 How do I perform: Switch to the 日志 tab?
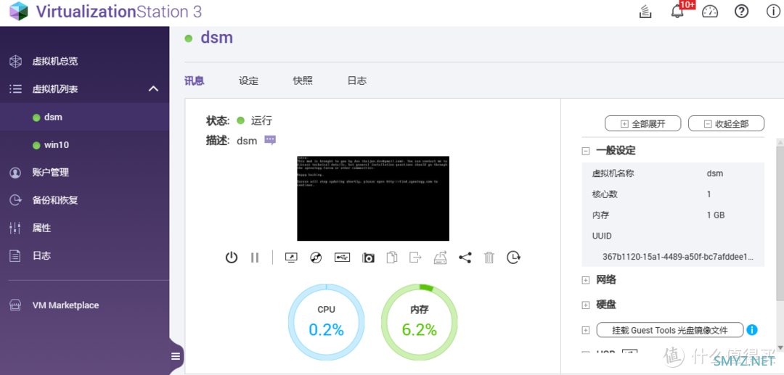(357, 81)
